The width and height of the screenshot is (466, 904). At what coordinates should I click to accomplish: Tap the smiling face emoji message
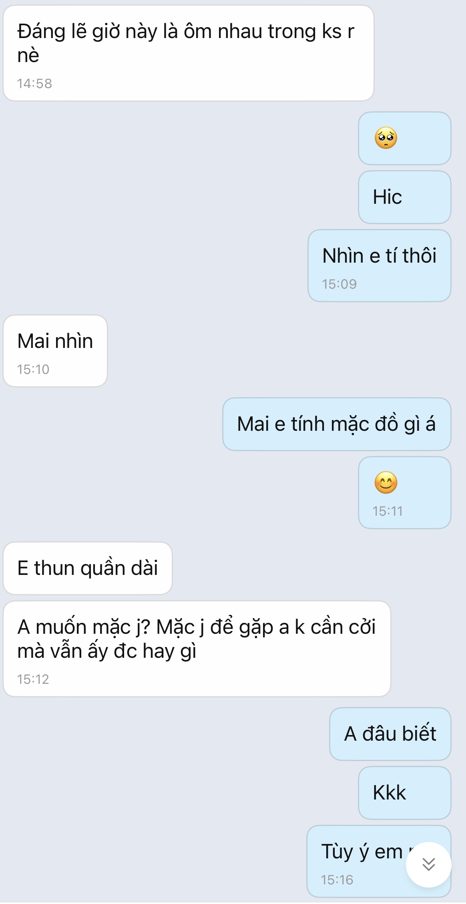[404, 492]
